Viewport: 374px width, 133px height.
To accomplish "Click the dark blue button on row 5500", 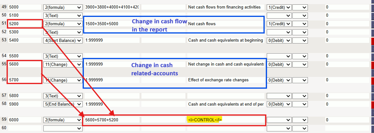I will coord(372,56).
